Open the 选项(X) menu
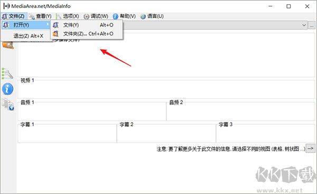317x194 pixels. tap(67, 16)
